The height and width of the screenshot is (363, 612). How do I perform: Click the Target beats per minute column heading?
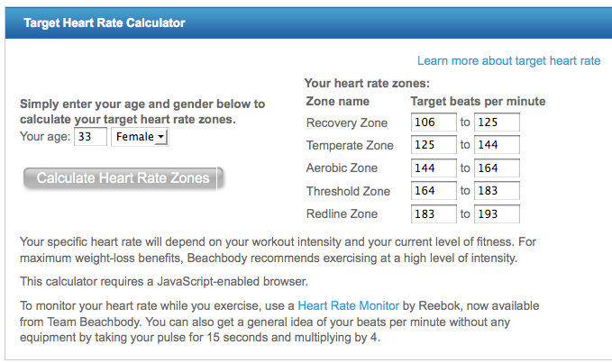coord(478,101)
